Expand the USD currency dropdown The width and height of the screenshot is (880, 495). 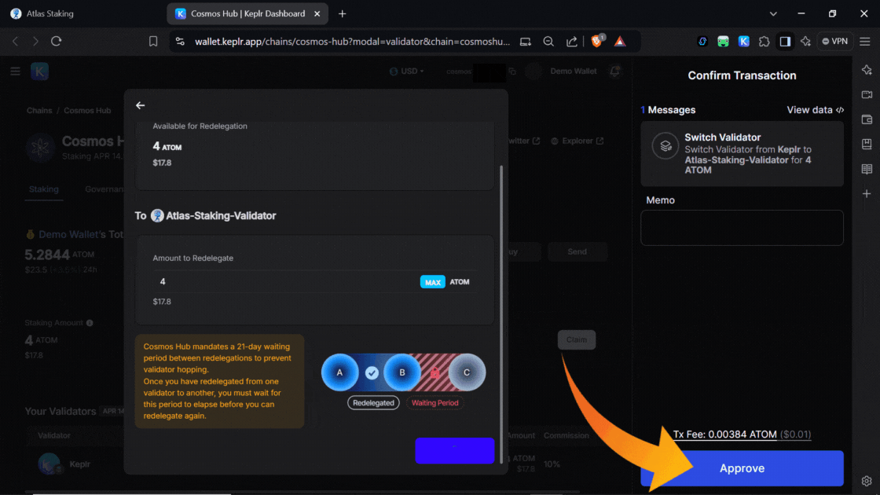[x=407, y=71]
